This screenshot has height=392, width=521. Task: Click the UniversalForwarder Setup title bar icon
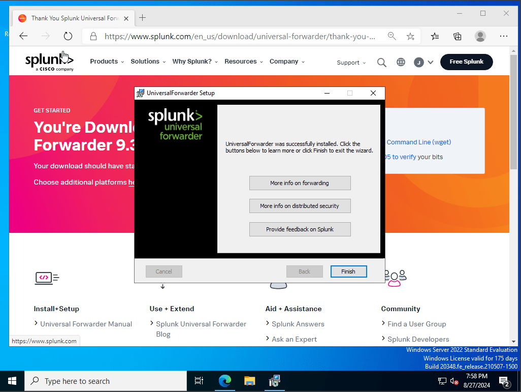coord(141,93)
